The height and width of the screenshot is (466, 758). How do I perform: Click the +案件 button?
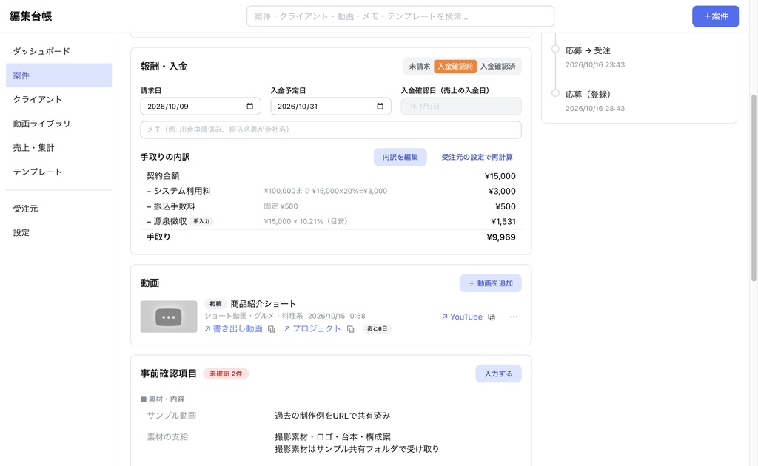coord(716,16)
